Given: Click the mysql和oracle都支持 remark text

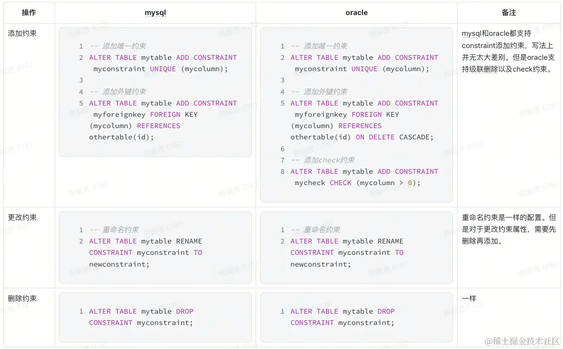Looking at the screenshot, I should point(497,33).
